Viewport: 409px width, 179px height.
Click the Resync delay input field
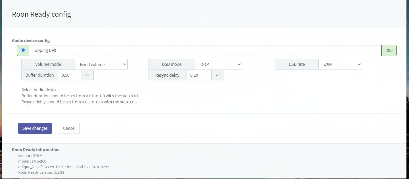[199, 75]
